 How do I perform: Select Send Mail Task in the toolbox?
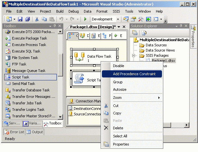click(x=30, y=84)
